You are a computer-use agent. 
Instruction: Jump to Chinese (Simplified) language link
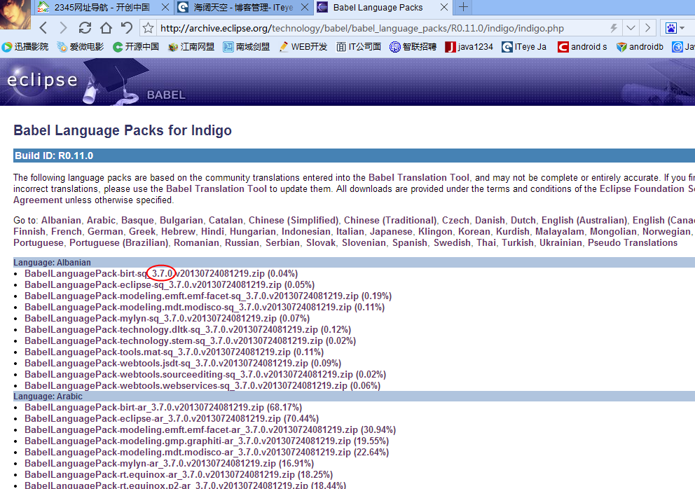(294, 221)
